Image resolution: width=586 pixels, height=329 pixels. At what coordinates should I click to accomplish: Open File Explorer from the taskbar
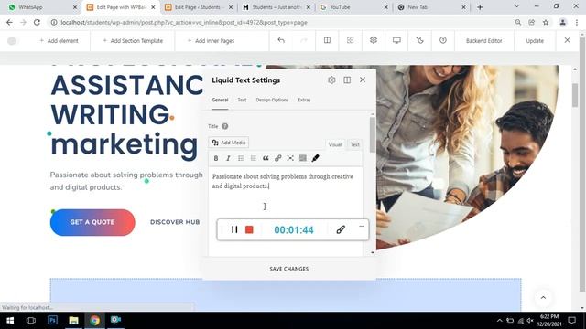pos(73,320)
